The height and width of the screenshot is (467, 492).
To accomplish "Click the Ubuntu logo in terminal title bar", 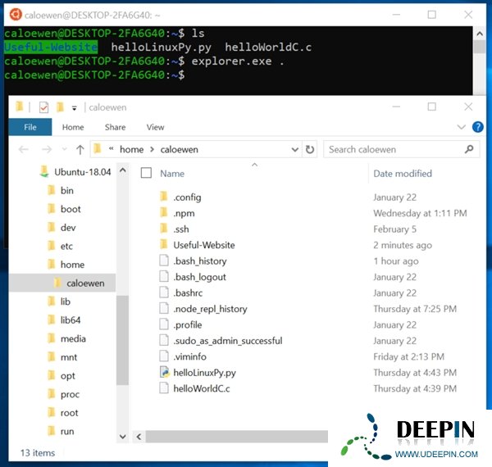I will (16, 15).
